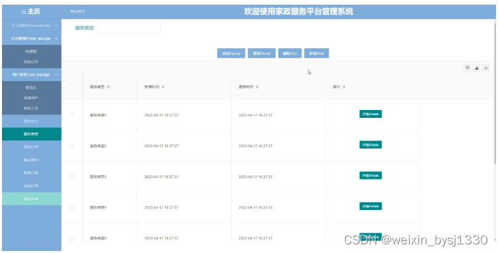Select the active 服务类型 sidebar item

(x=31, y=134)
